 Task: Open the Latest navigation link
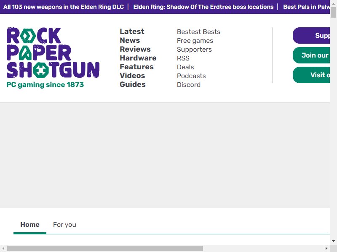[x=132, y=31]
